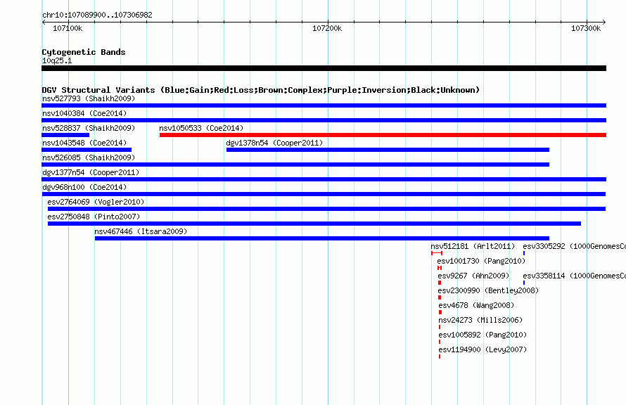Click the blue bar under dgv1377n54
This screenshot has width=626, height=405.
pyautogui.click(x=324, y=179)
